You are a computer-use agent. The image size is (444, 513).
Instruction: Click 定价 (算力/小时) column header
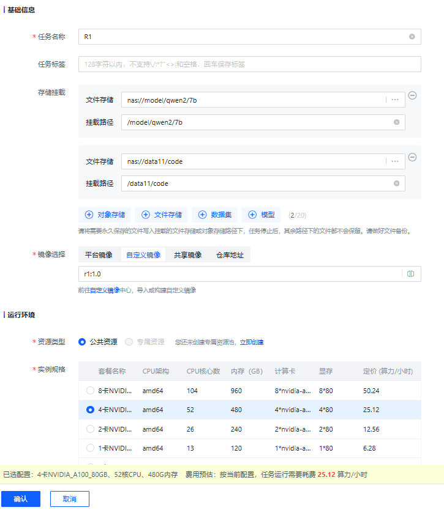point(388,371)
